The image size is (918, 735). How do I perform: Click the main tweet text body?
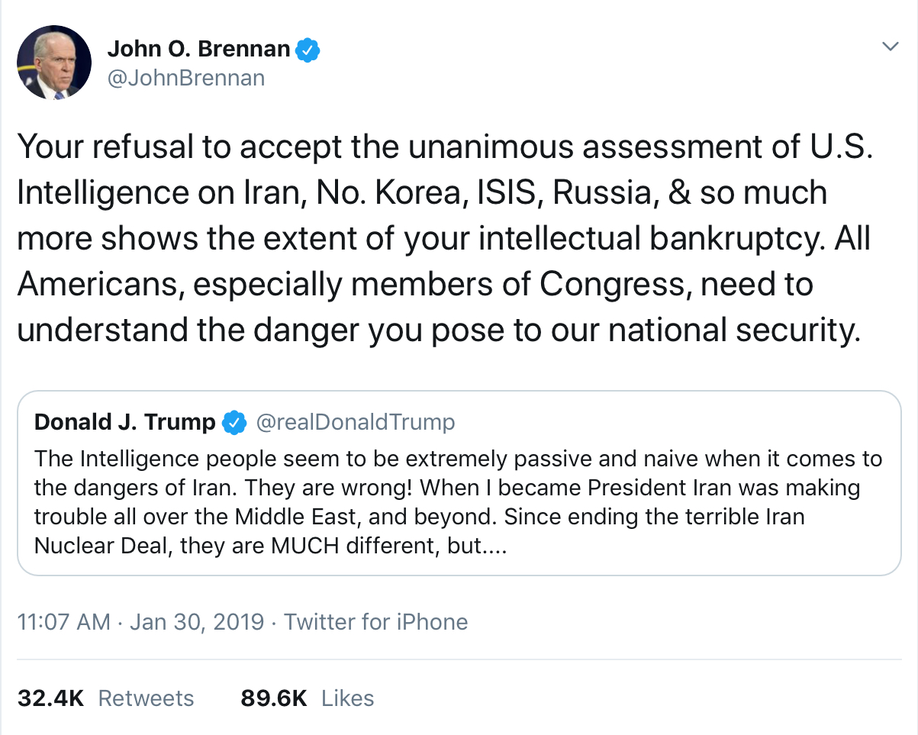(x=445, y=239)
